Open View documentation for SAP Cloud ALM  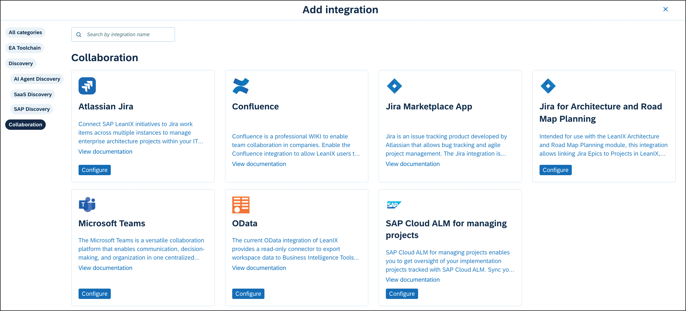pyautogui.click(x=413, y=280)
